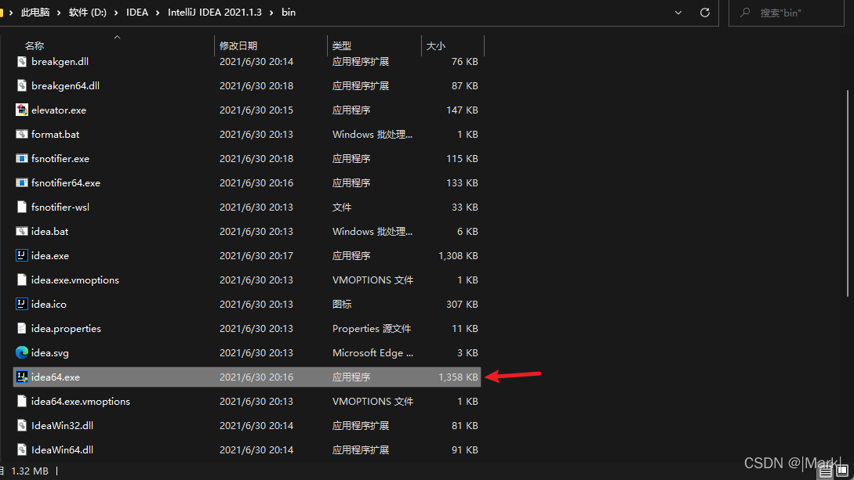This screenshot has width=854, height=480.
Task: Expand chevron after 软件 (D:) in breadcrumb
Action: coord(116,13)
